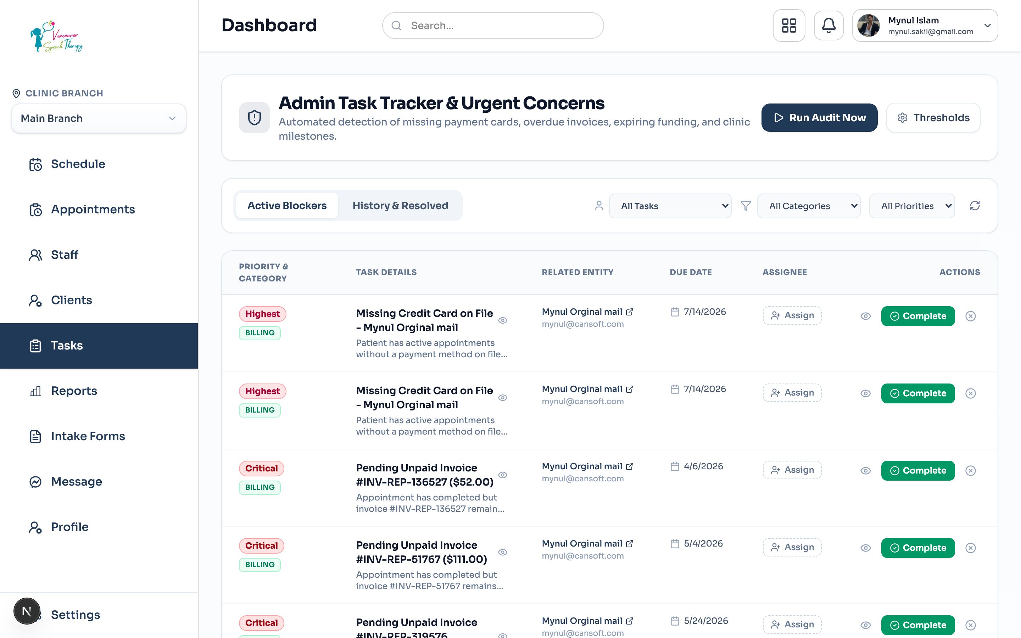
Task: Open the All Tasks dropdown
Action: pos(670,206)
